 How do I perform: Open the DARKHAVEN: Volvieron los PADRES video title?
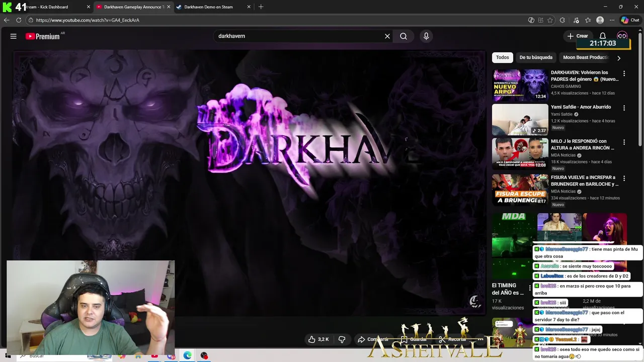tap(585, 76)
